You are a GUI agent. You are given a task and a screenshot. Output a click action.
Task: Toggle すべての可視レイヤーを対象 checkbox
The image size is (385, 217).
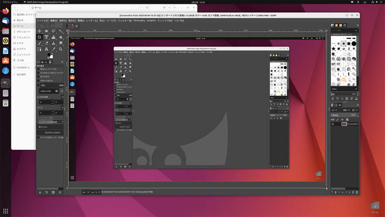click(38, 137)
